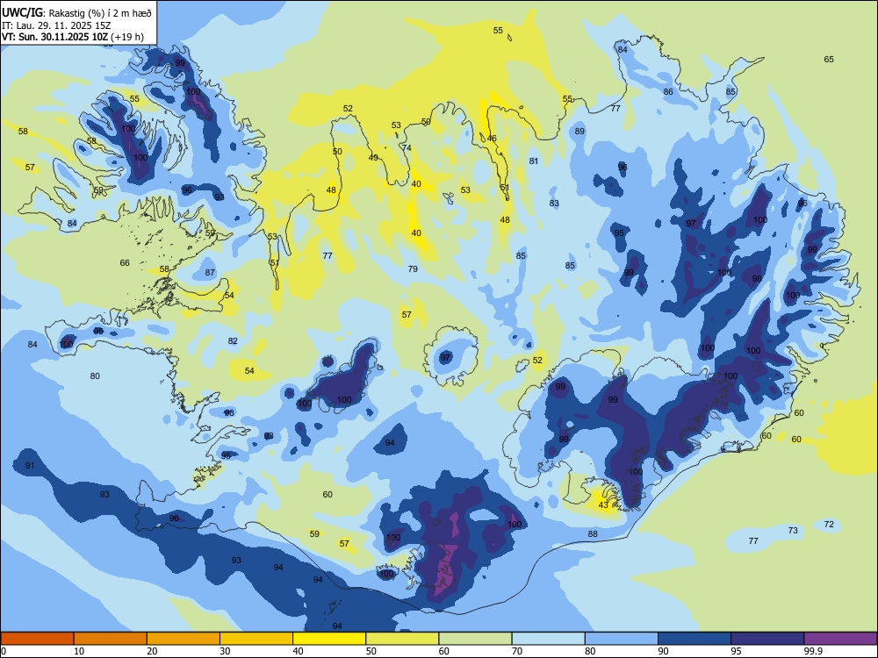Viewport: 878px width, 658px height.
Task: Select the map value '74'
Action: [x=407, y=147]
